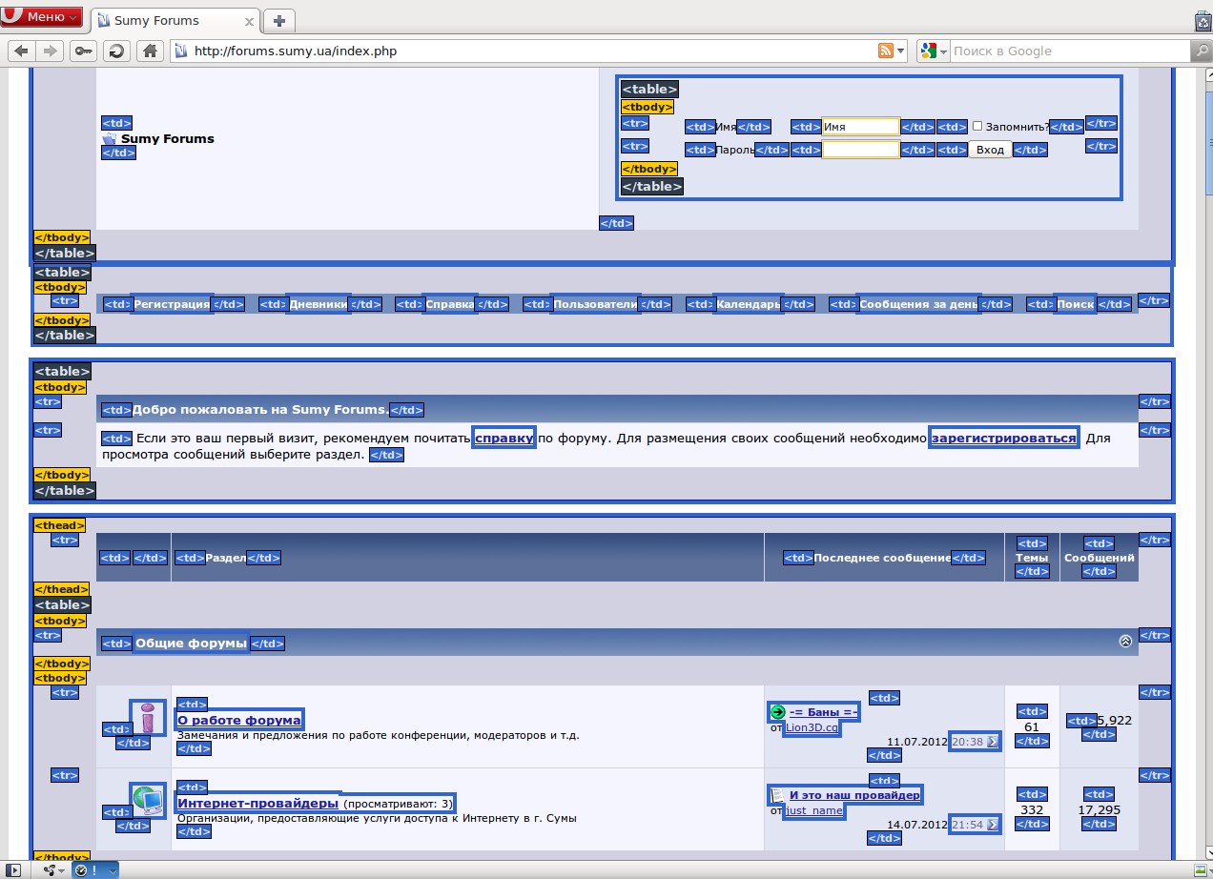Viewport: 1213px width, 879px height.
Task: Go to the Home page icon
Action: (148, 51)
